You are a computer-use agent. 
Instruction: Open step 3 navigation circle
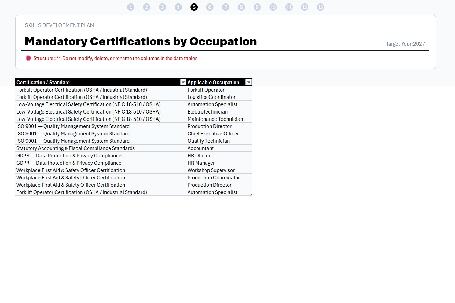[162, 7]
